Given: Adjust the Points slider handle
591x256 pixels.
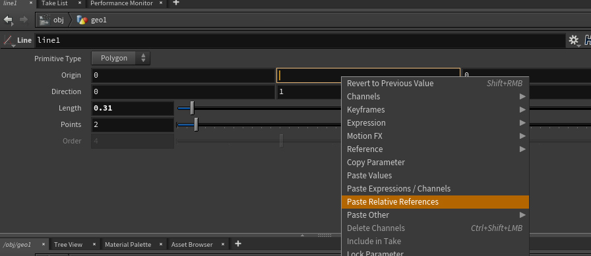Looking at the screenshot, I should (196, 125).
